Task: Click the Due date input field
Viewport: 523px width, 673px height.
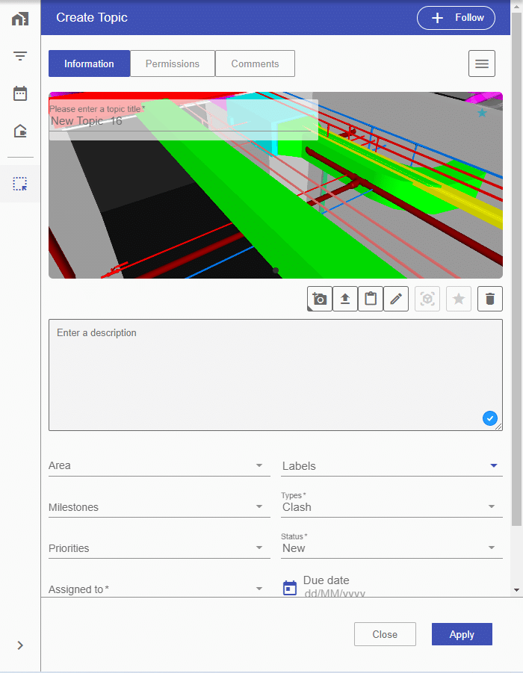Action: click(x=403, y=587)
